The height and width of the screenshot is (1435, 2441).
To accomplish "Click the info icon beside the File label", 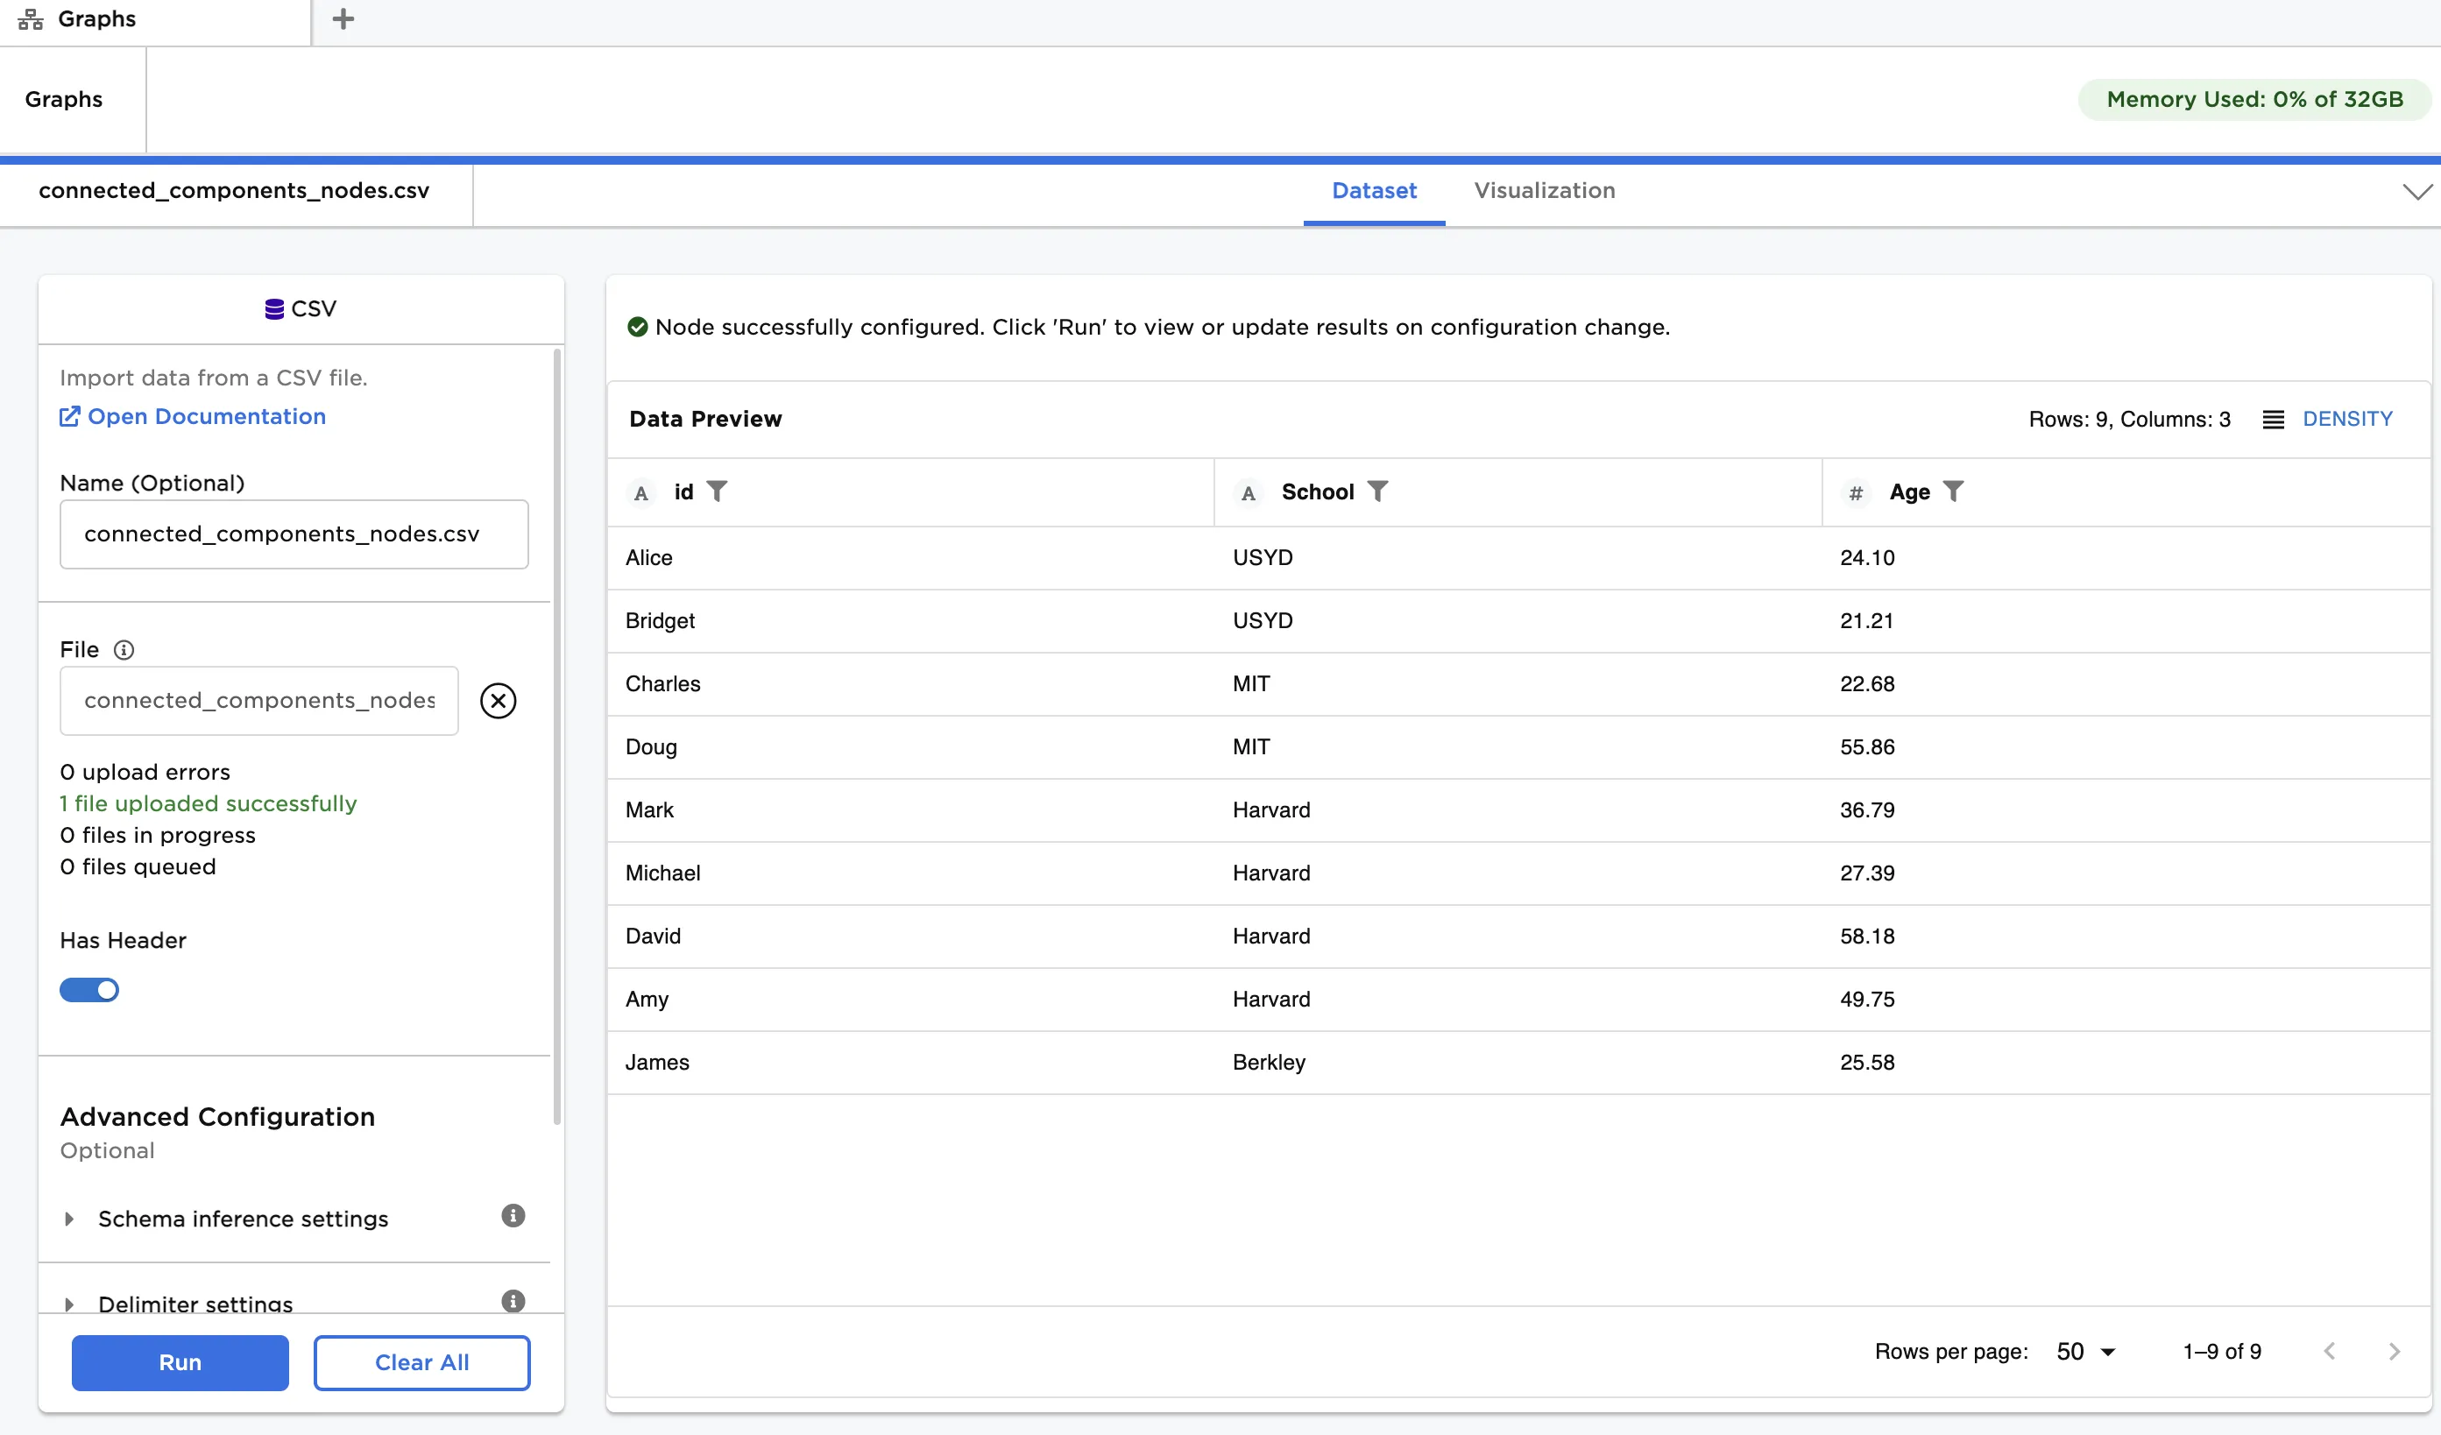I will [124, 650].
